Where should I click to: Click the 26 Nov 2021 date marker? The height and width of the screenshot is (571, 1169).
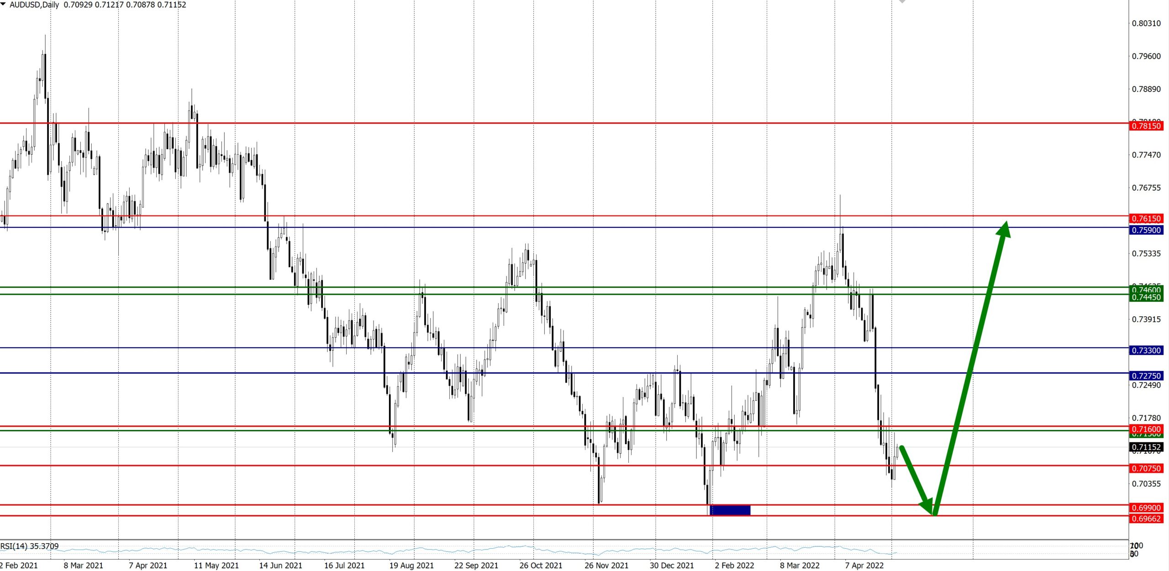pyautogui.click(x=606, y=566)
